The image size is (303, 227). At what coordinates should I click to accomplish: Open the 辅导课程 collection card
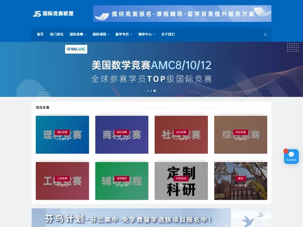(122, 181)
